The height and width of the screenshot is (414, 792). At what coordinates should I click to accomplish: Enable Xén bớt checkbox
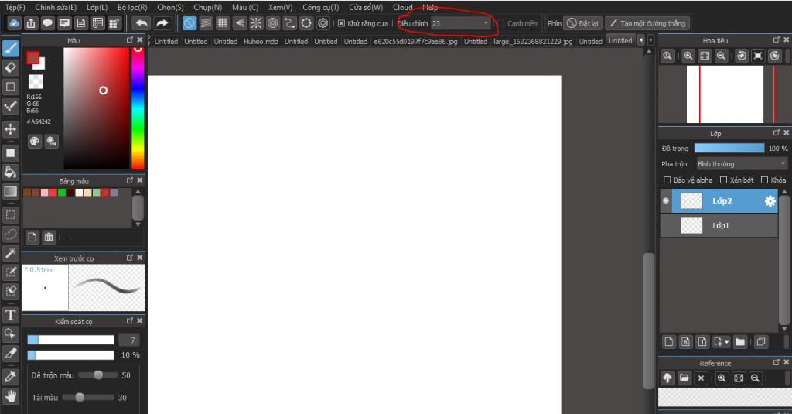[x=723, y=180]
